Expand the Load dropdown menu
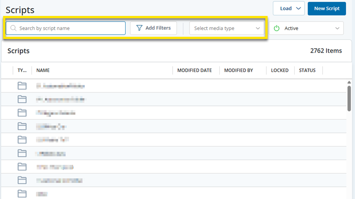Screen dimensions: 355x199 pyautogui.click(x=288, y=8)
